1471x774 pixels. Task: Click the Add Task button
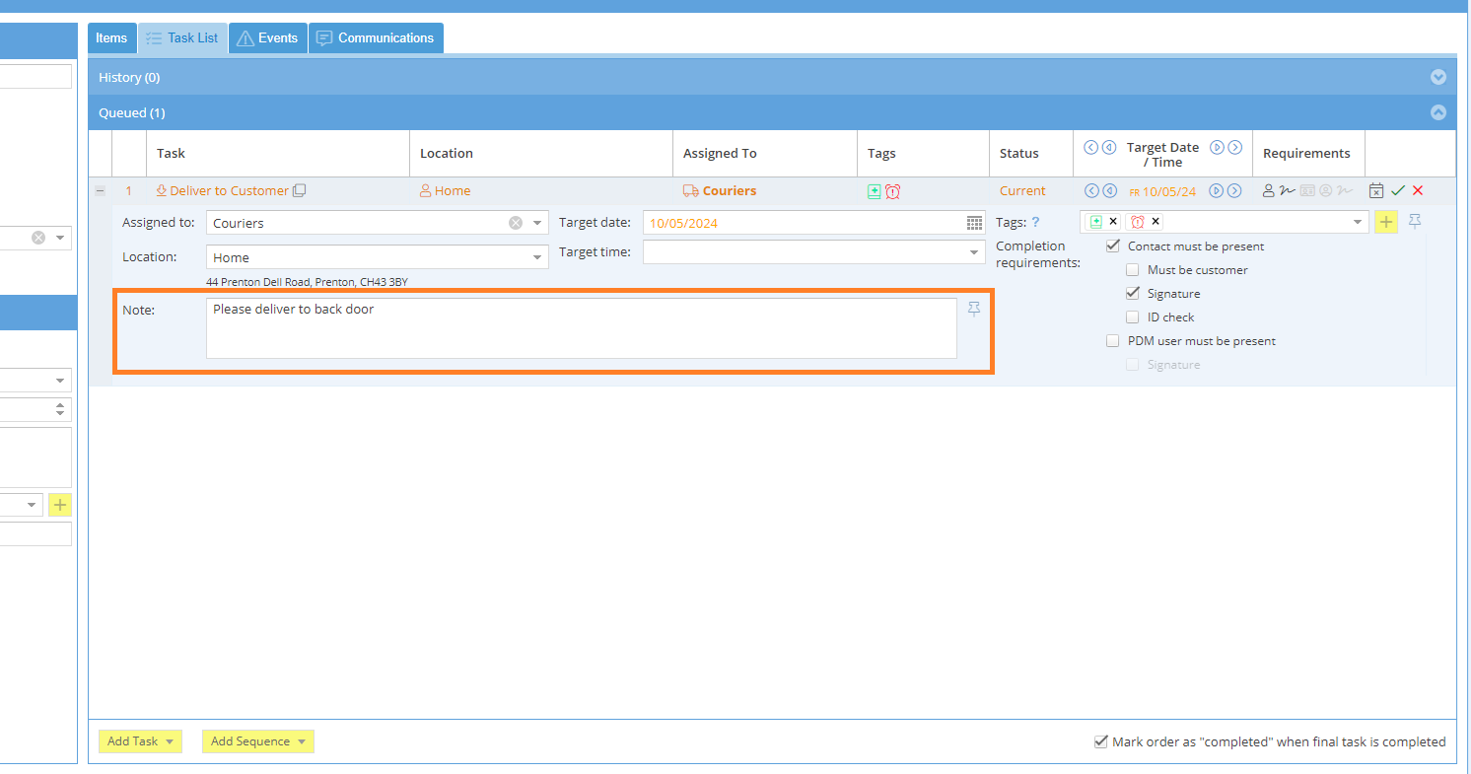coord(140,741)
